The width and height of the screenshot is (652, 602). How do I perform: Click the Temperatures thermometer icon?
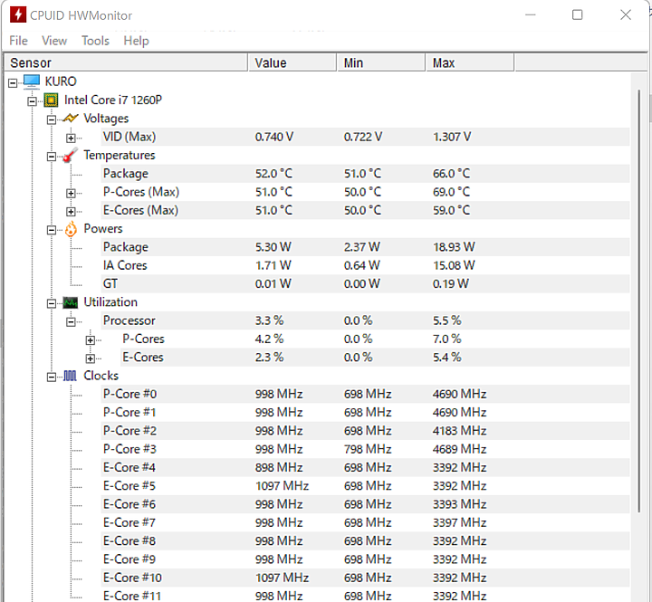71,155
